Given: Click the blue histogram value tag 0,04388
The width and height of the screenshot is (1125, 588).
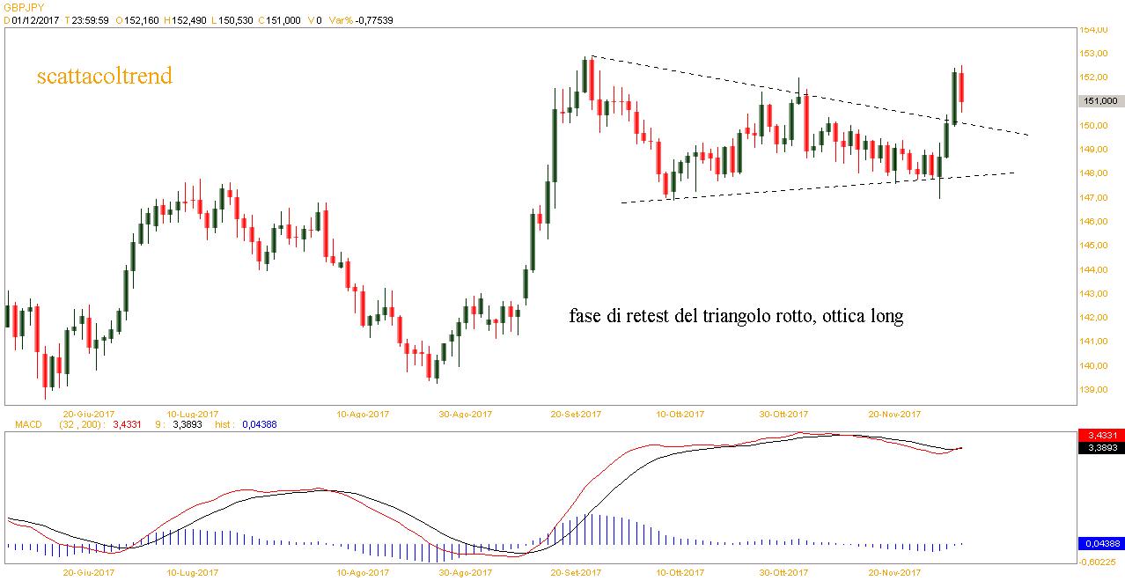Looking at the screenshot, I should [1100, 544].
